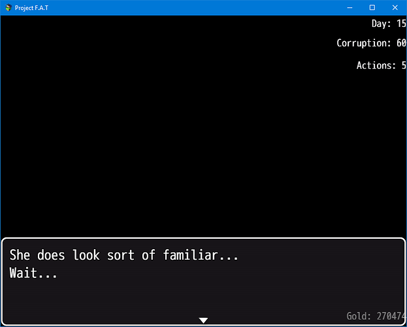Viewport: 407px width, 327px height.
Task: Minimize the Project F.A.T window
Action: (350, 8)
